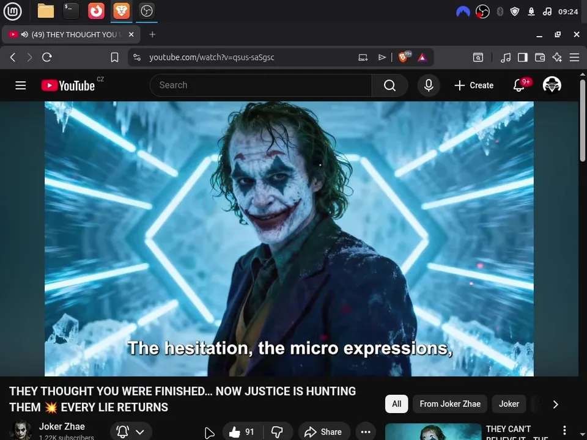Click the magnifier search button
Screen dimensions: 587x440
[x=389, y=86]
